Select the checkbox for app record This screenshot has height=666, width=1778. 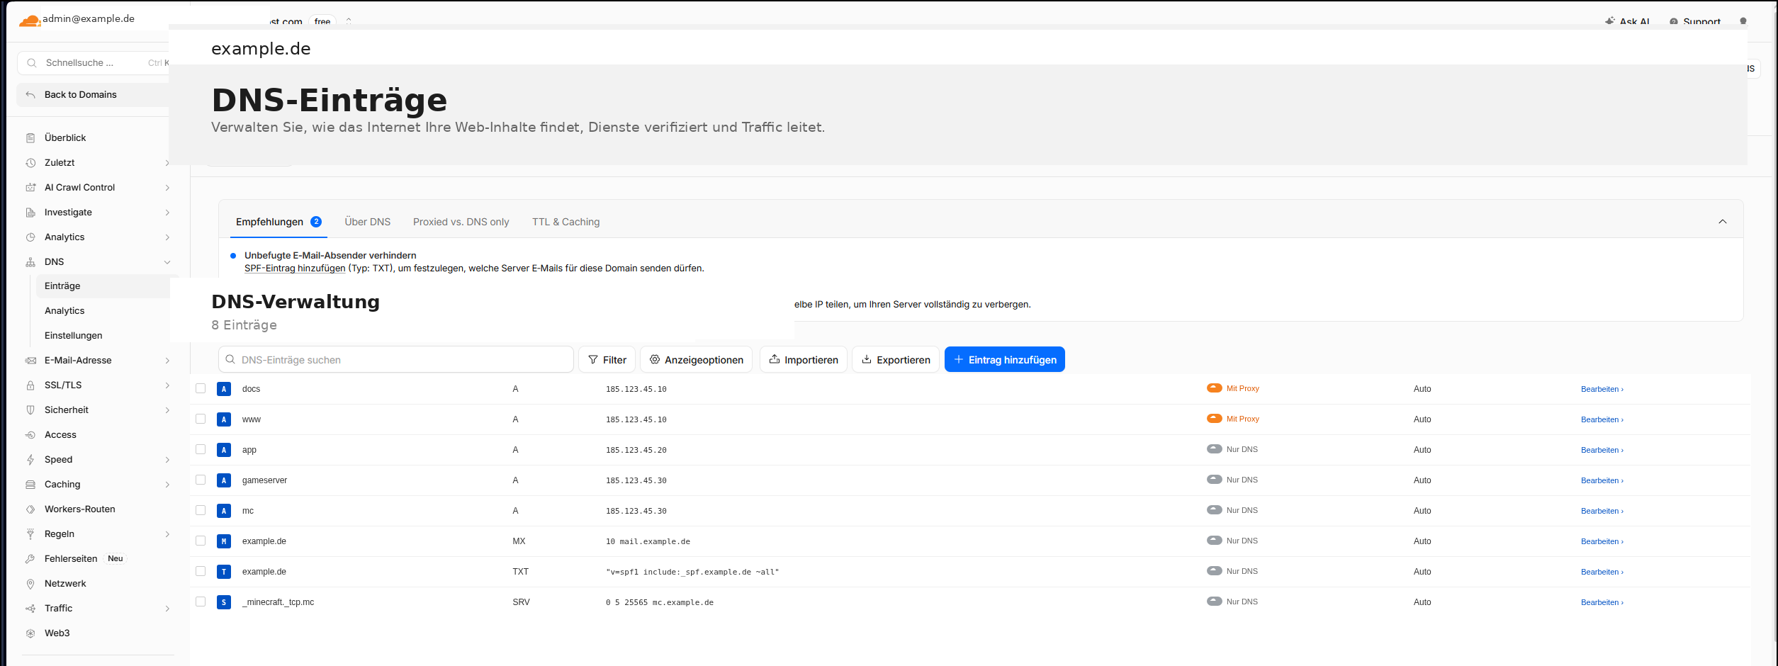pos(201,449)
